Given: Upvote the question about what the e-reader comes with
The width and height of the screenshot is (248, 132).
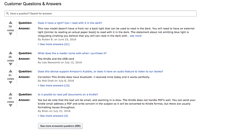Looking at the screenshot, I should coord(10,53).
